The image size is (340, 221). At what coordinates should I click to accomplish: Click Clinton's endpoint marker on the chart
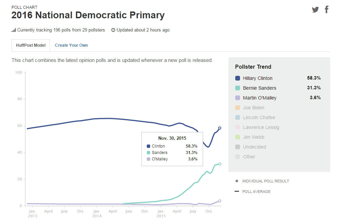point(220,128)
